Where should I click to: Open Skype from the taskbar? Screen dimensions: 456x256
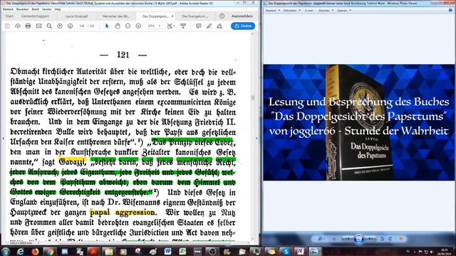(x=286, y=251)
